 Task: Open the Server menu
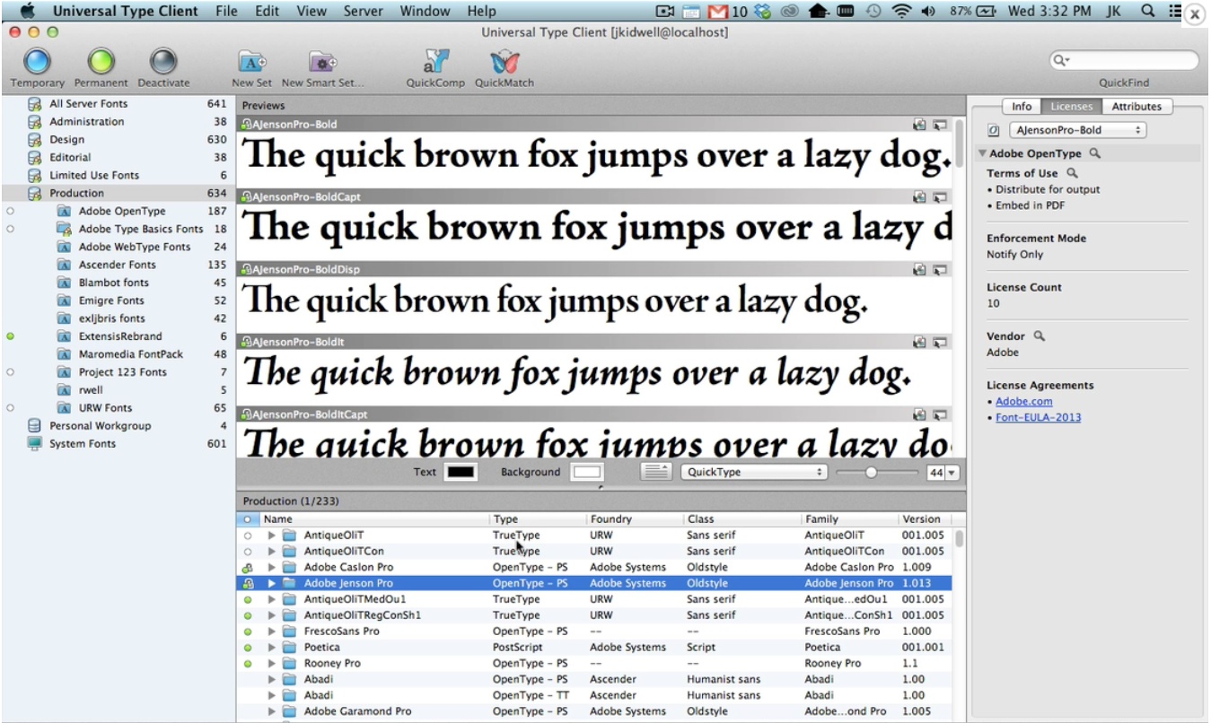pyautogui.click(x=363, y=11)
